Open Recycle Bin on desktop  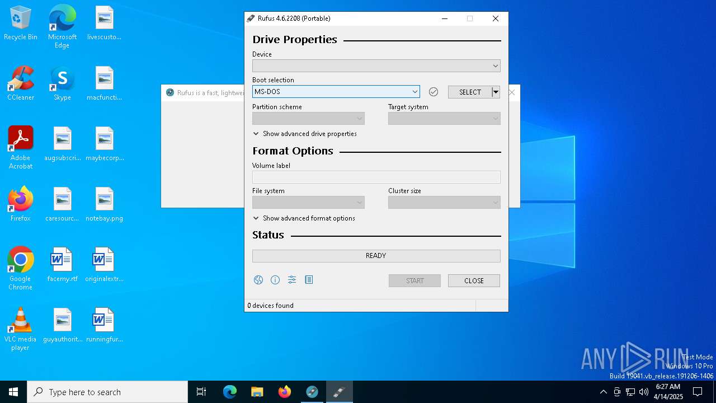point(21,24)
